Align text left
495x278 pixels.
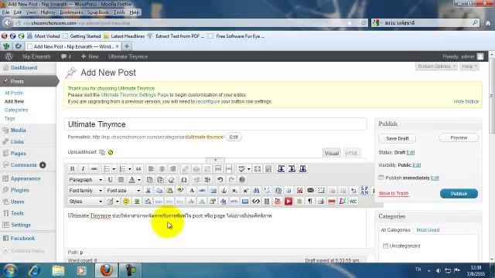coord(152,169)
